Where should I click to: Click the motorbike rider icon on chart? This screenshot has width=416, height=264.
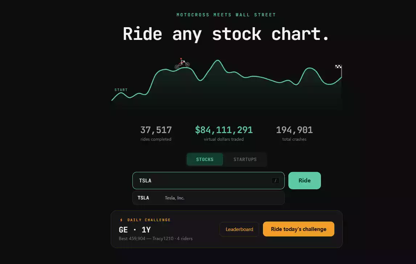[182, 64]
